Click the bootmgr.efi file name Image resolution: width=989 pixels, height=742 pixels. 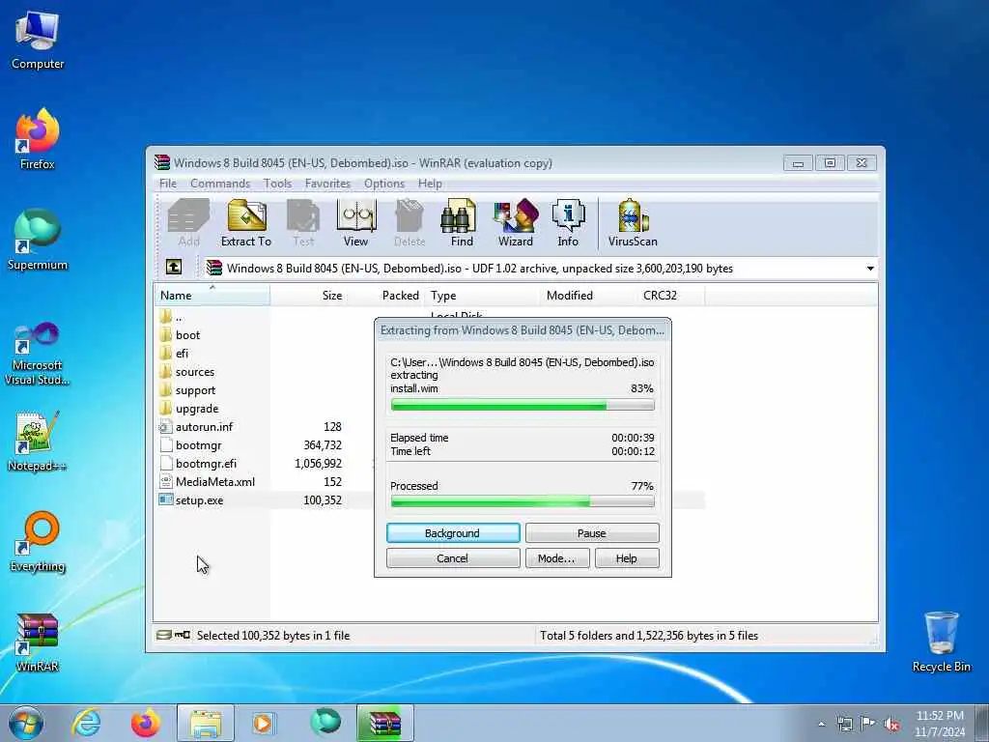click(206, 463)
